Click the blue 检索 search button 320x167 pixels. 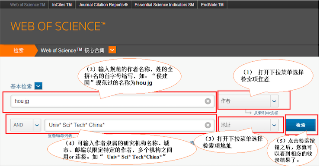pos(301,125)
